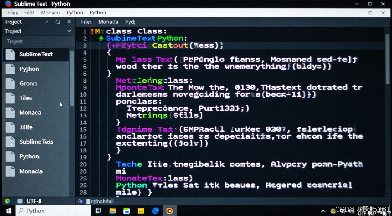Expand the system tray hidden icons chevron

pos(323,211)
